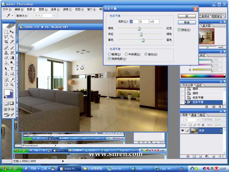Select the Eraser tool

point(6,58)
